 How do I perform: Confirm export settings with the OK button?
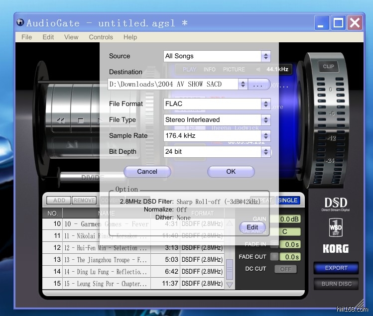click(x=231, y=171)
